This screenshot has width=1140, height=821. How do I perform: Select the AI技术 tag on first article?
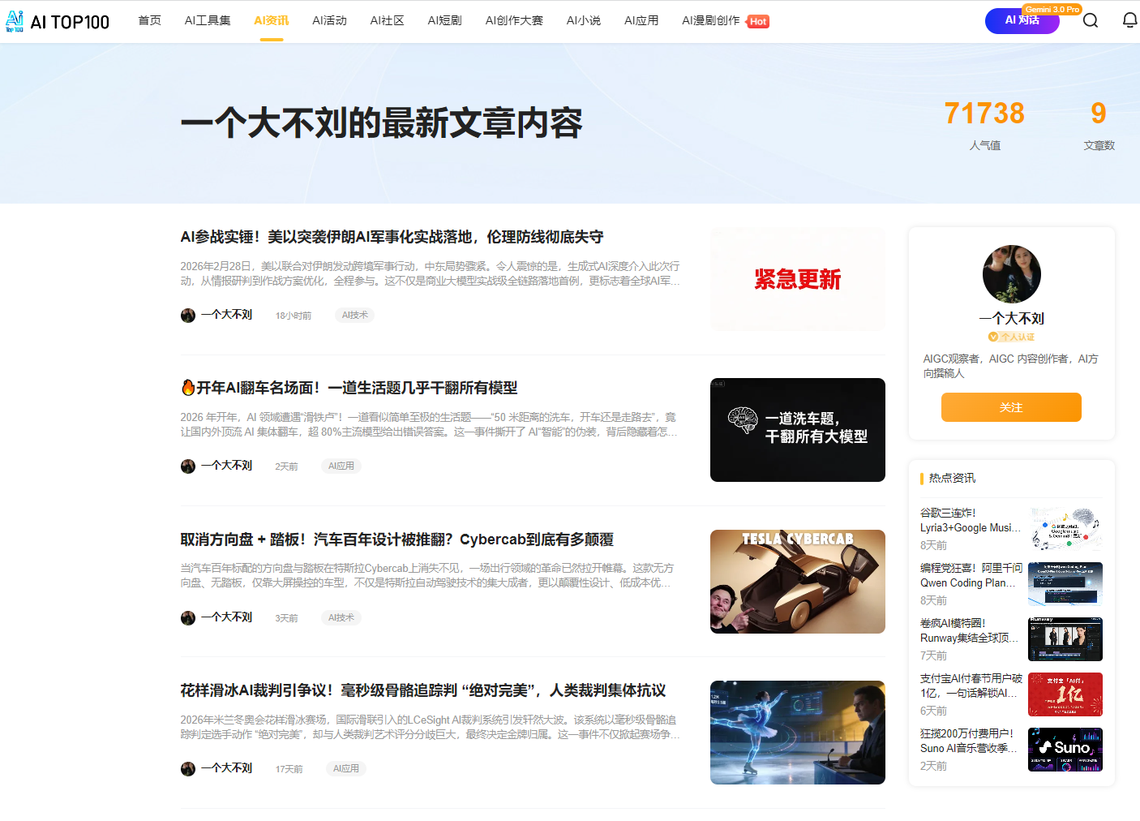click(354, 315)
